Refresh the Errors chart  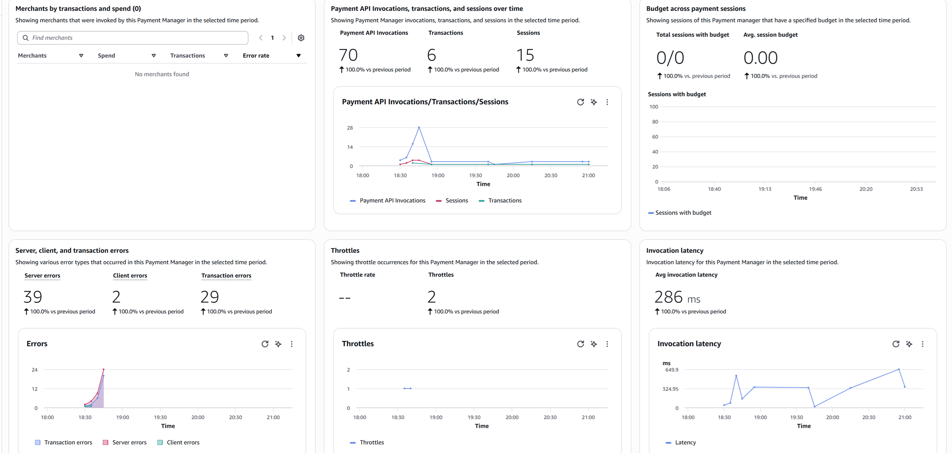(265, 344)
